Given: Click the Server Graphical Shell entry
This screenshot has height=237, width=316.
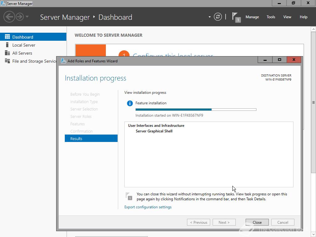Looking at the screenshot, I should click(x=154, y=131).
